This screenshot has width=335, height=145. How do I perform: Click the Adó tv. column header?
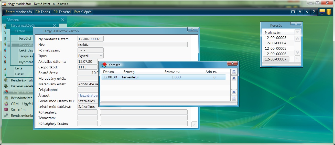tap(211, 72)
